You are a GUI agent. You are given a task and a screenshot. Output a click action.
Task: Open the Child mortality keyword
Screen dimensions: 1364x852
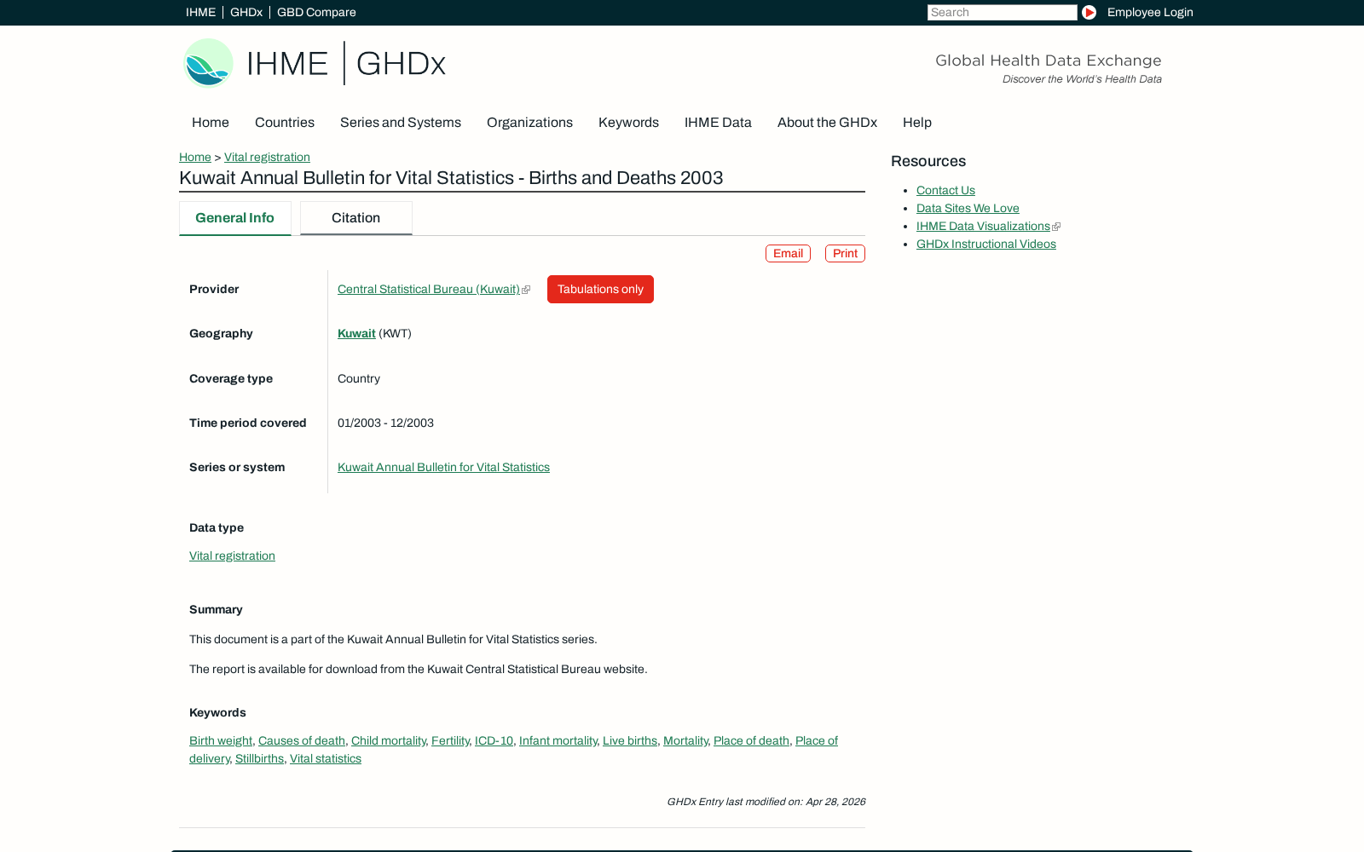(x=388, y=741)
